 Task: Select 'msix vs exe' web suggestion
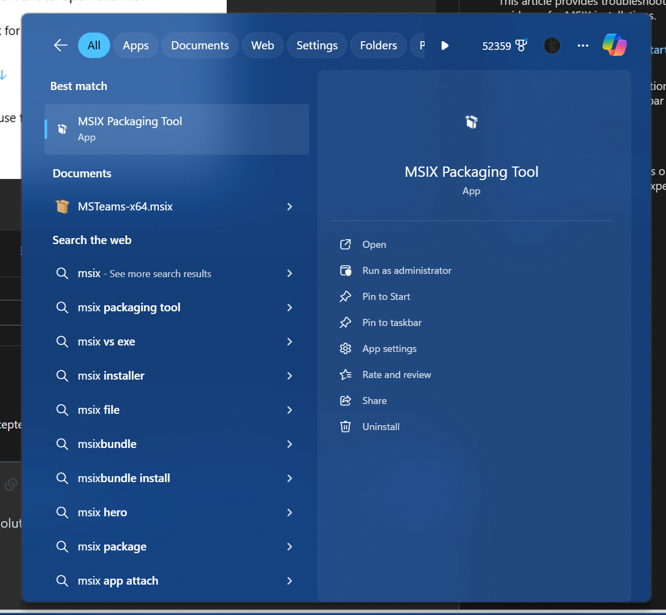pyautogui.click(x=177, y=342)
